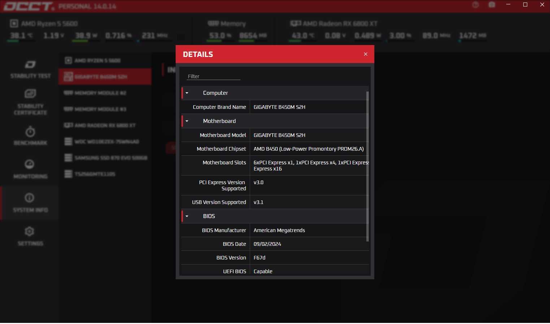550x324 pixels.
Task: Select the USB Version Supported label
Action: click(x=219, y=202)
